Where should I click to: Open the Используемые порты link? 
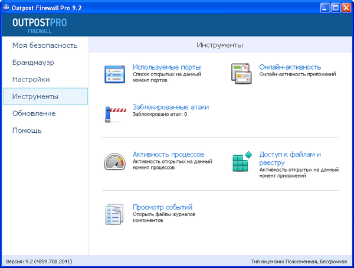point(166,67)
